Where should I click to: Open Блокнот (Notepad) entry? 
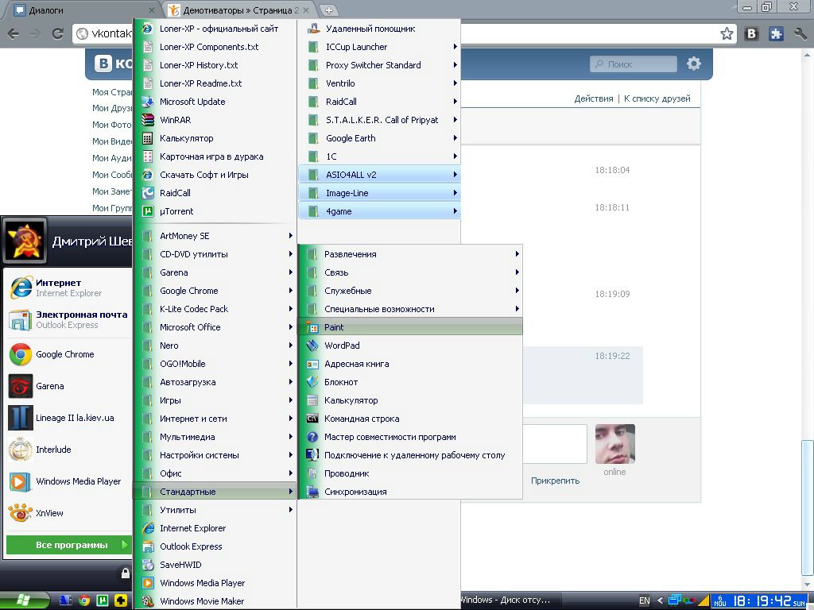click(409, 382)
